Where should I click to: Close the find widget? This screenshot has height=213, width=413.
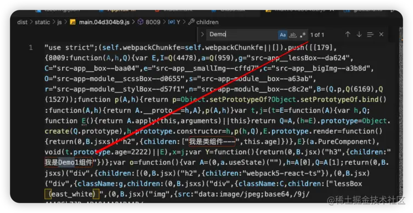(x=381, y=34)
